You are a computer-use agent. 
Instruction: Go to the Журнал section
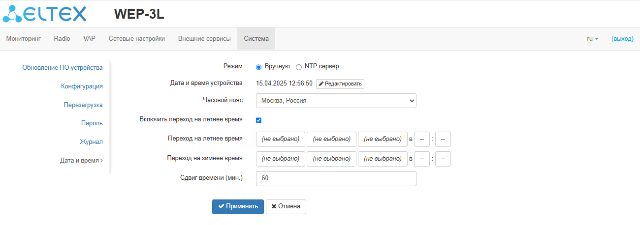tap(91, 142)
